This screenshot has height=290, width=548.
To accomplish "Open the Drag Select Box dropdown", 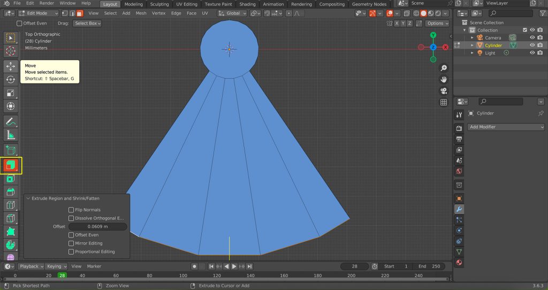I will (87, 24).
